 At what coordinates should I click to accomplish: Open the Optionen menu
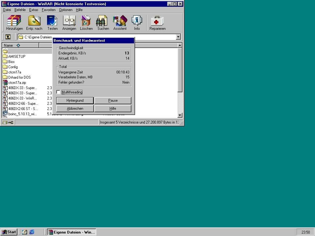click(x=66, y=10)
